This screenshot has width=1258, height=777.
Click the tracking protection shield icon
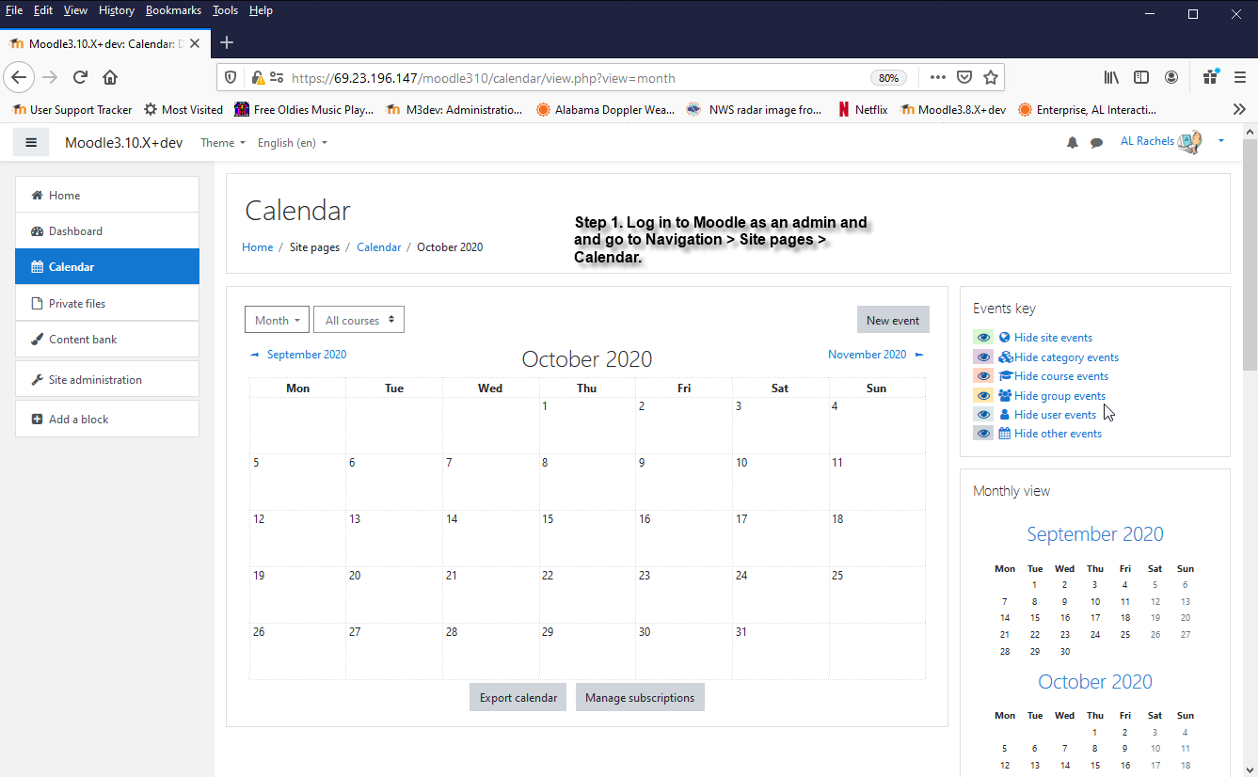[x=232, y=77]
